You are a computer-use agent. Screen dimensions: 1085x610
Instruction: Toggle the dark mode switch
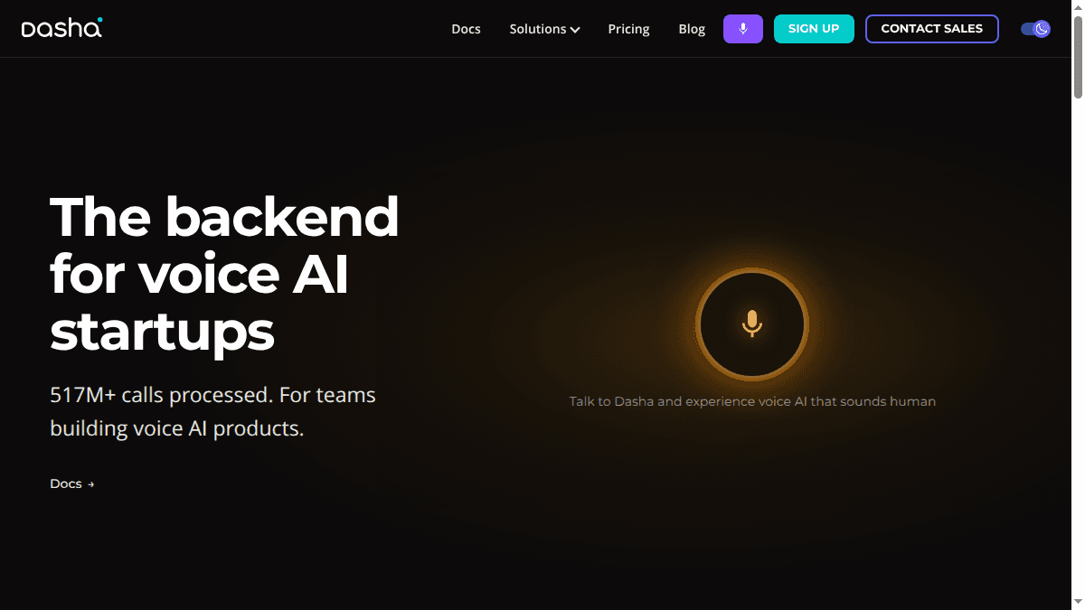coord(1035,29)
